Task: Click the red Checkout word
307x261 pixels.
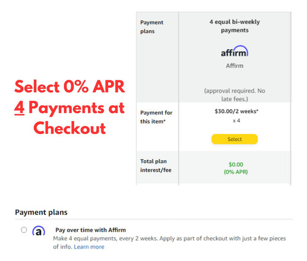Action: point(69,128)
